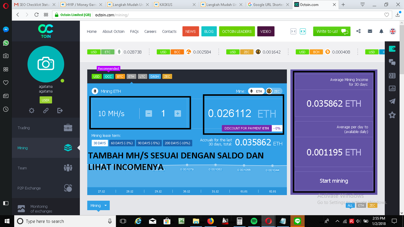Open the NEWS button
404x227 pixels.
[x=190, y=31]
